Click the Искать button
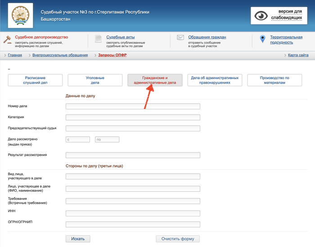 78,239
